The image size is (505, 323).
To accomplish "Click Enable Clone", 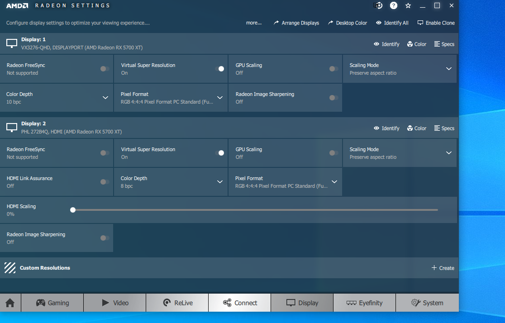I will click(436, 23).
